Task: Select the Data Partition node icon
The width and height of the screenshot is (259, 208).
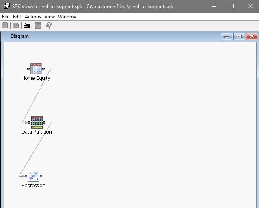Action: point(37,123)
